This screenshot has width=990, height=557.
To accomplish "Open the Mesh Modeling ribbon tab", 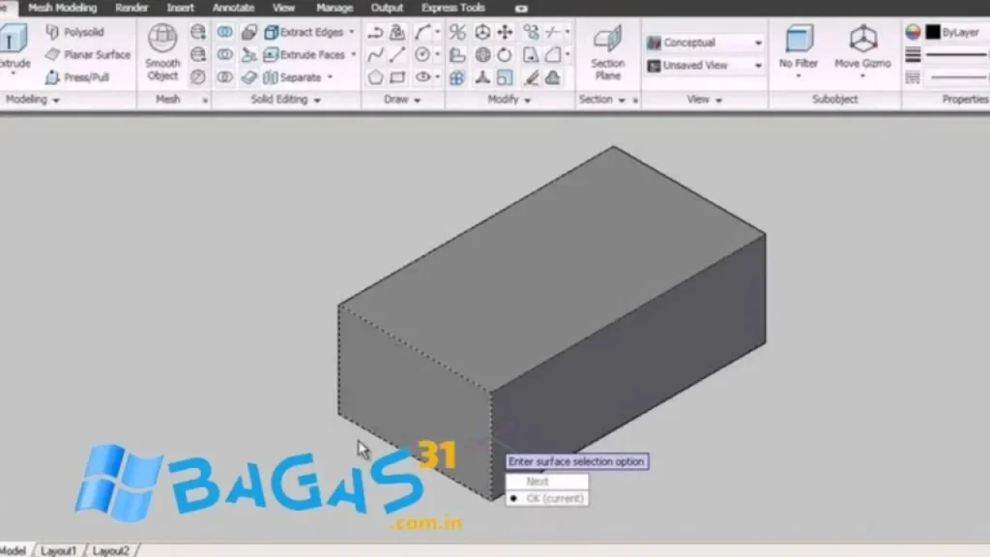I will tap(62, 8).
